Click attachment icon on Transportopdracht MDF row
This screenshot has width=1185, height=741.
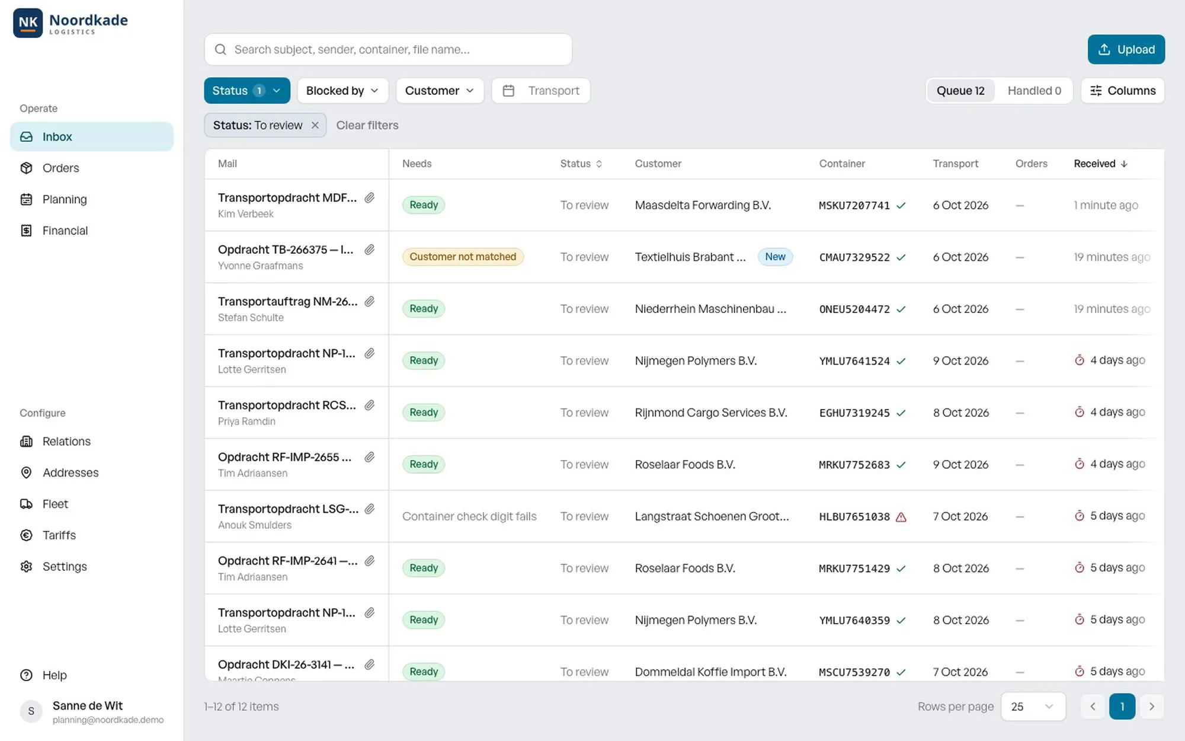click(369, 198)
